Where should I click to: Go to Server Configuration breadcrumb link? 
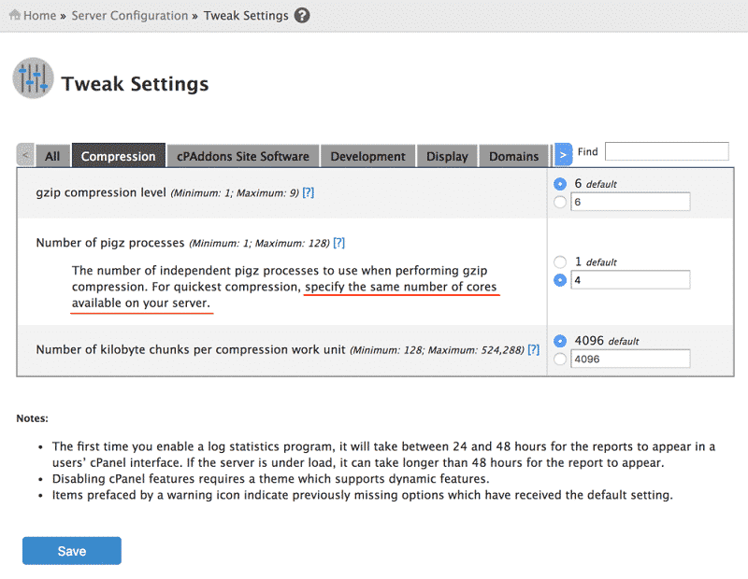(x=130, y=15)
